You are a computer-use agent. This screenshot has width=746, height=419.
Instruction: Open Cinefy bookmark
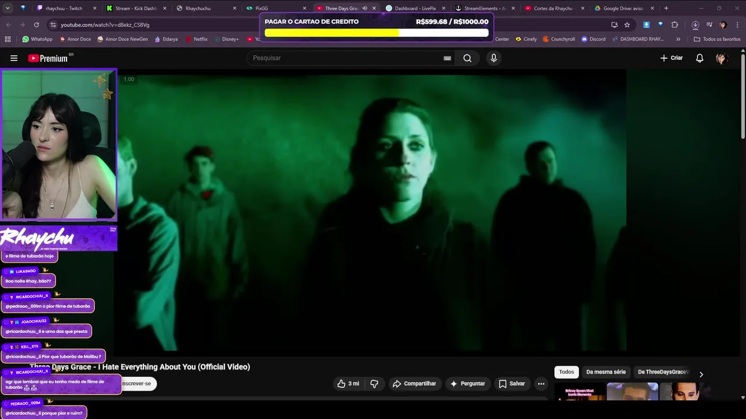pyautogui.click(x=526, y=39)
